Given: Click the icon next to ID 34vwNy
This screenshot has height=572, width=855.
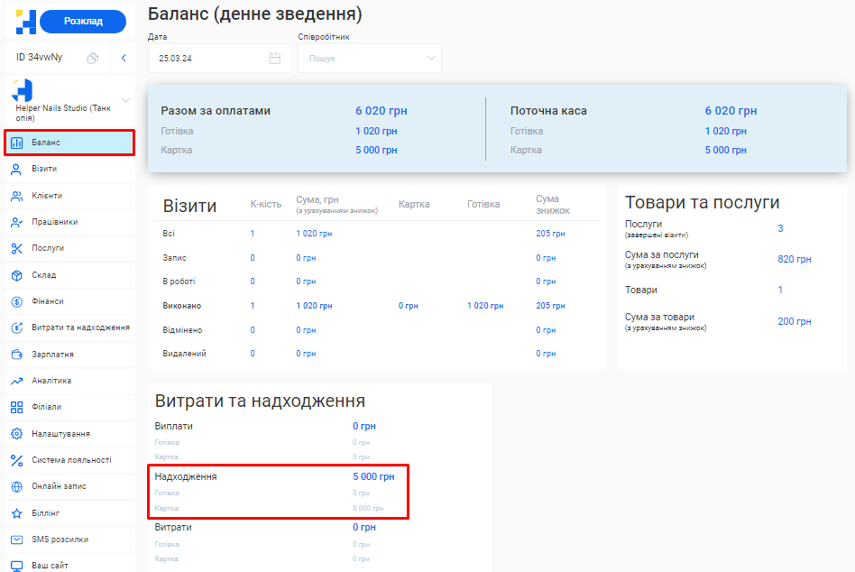Looking at the screenshot, I should (92, 59).
